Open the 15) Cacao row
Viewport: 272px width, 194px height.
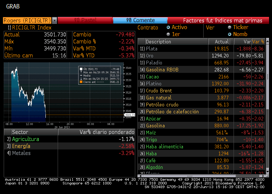[201, 77]
